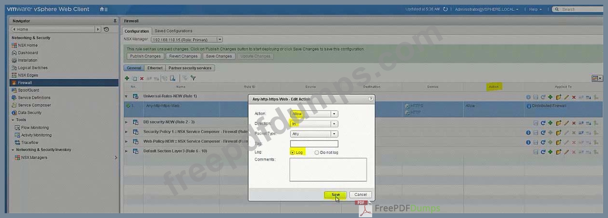The width and height of the screenshot is (608, 218).
Task: Select the General firewall tab
Action: (x=134, y=68)
